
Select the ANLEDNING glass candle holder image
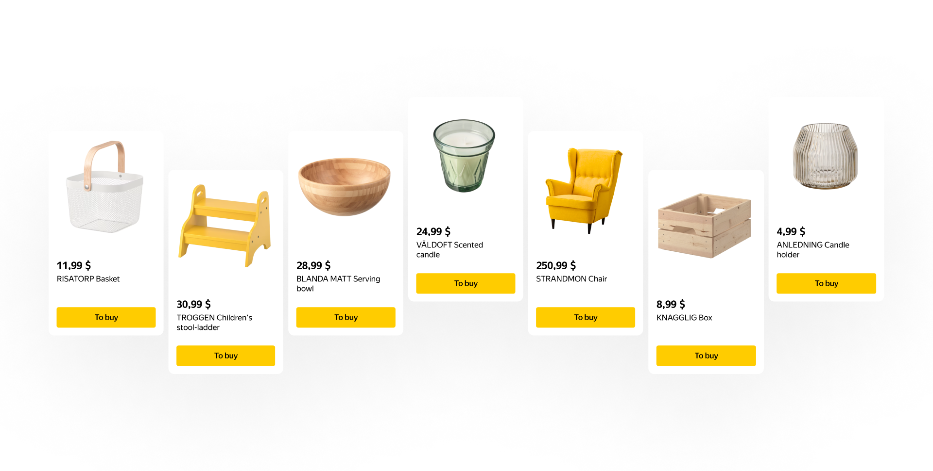[x=825, y=156]
